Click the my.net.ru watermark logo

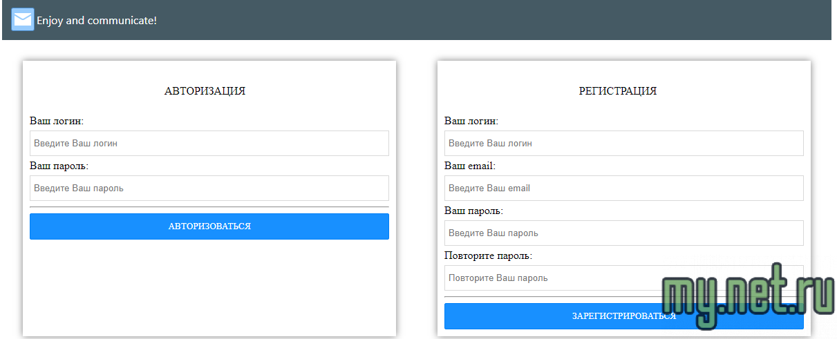[743, 297]
